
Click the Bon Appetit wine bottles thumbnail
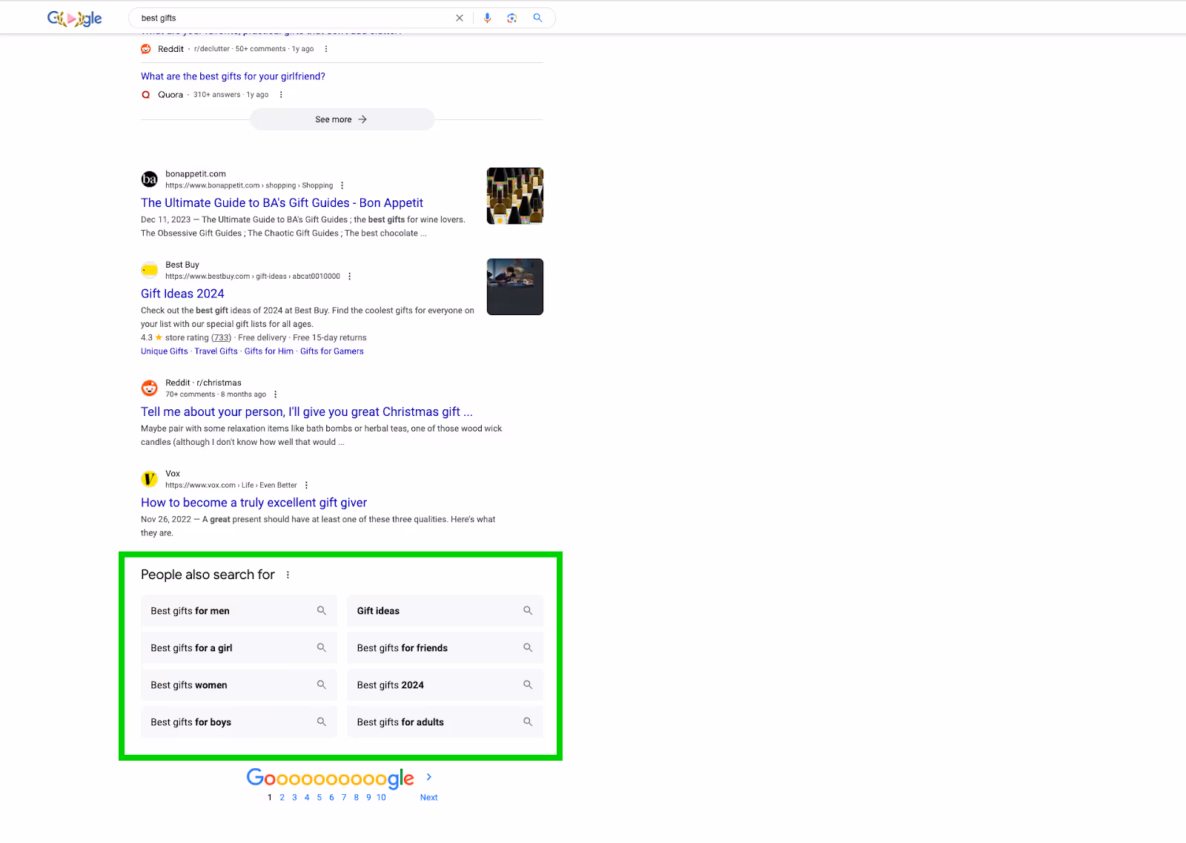point(515,196)
